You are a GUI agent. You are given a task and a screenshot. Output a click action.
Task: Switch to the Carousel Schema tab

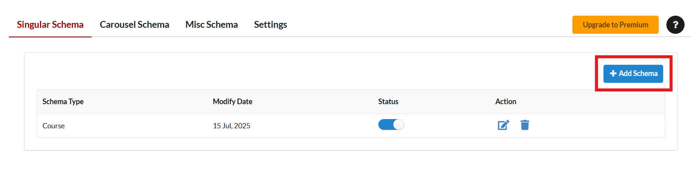(x=134, y=25)
